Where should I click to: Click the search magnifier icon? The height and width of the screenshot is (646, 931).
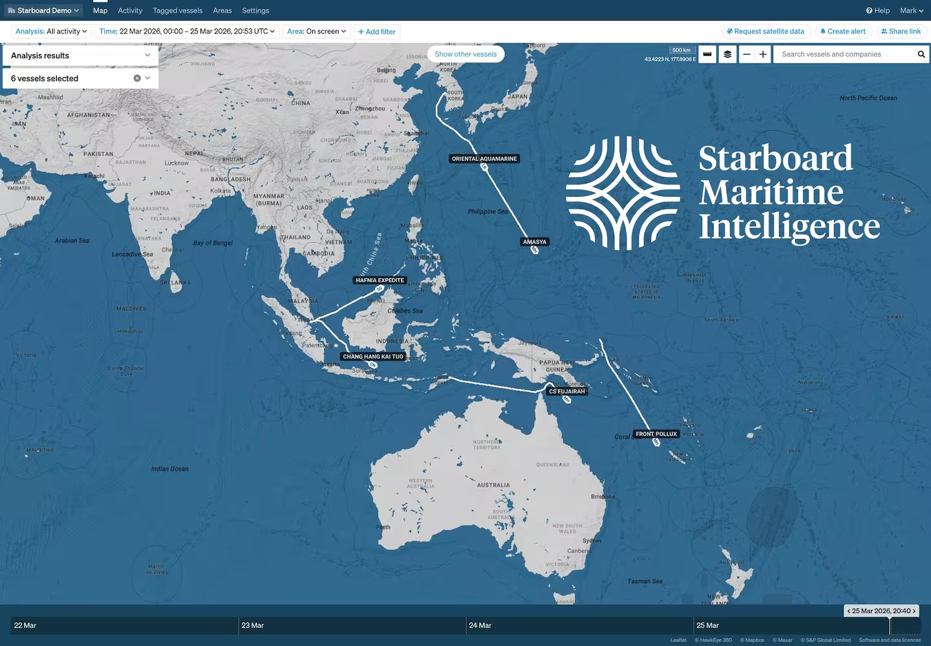[921, 54]
